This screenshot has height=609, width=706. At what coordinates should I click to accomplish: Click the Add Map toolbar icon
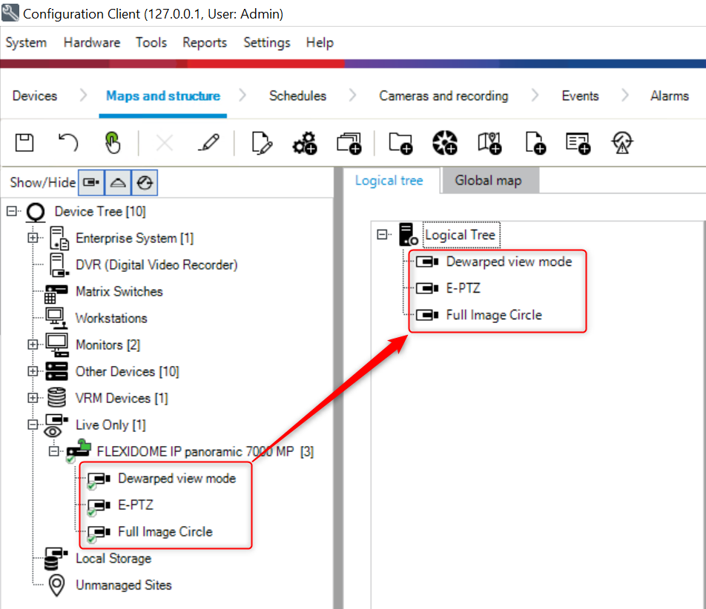[x=489, y=143]
